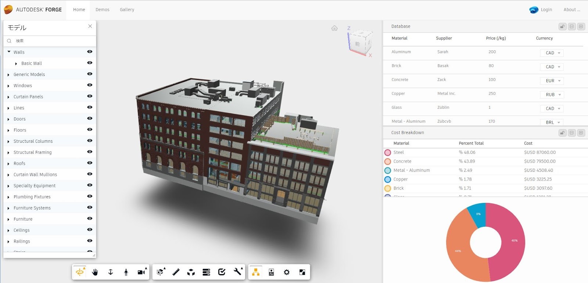Collapse the Walls tree node

coord(9,52)
